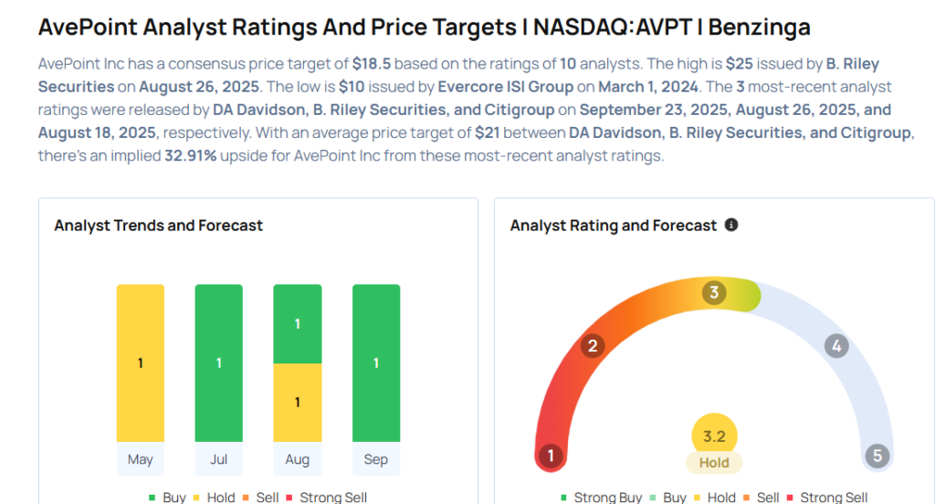Click the yellow 3.2 score circle
Viewport: 935px width, 504px height.
714,437
